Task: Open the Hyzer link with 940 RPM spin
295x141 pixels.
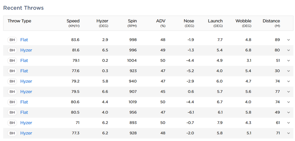Action: pyautogui.click(x=26, y=81)
